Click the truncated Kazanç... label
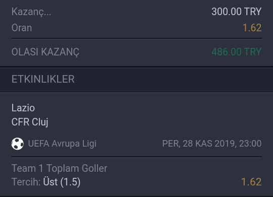273x197 pixels. 31,12
